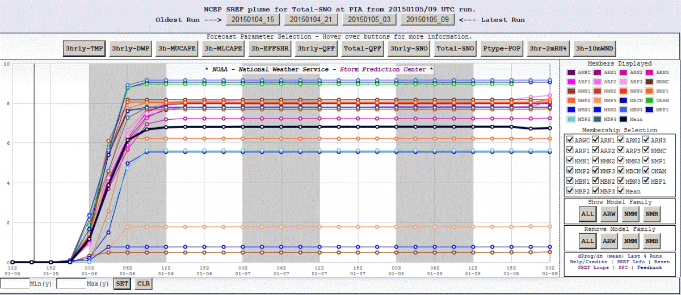The image size is (681, 295).
Task: Click the NMP2 orange legend swatch
Action: point(571,100)
